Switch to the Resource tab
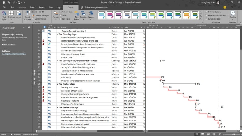 22,7
